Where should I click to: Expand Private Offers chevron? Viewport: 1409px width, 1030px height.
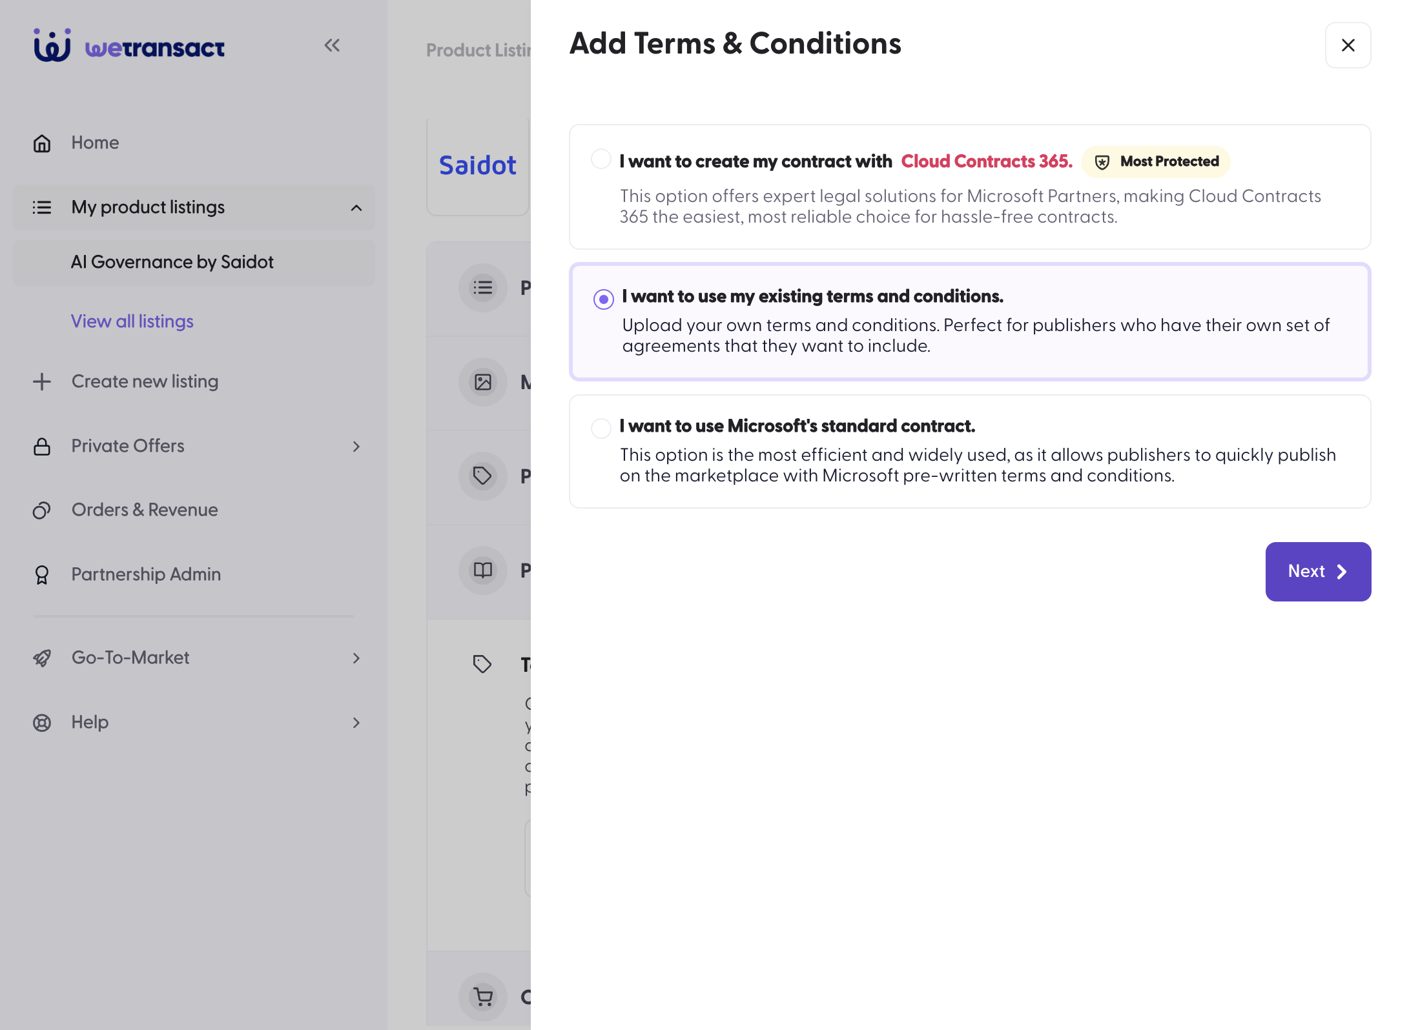[x=356, y=447]
